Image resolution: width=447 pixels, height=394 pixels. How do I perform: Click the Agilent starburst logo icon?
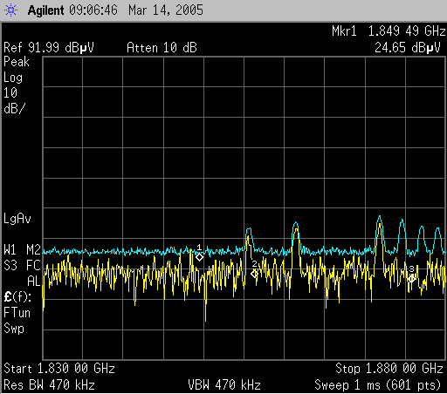[11, 10]
